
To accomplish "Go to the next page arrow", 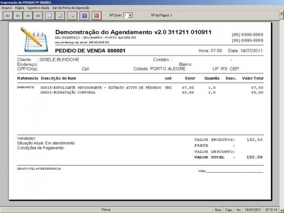I will click(x=28, y=16).
